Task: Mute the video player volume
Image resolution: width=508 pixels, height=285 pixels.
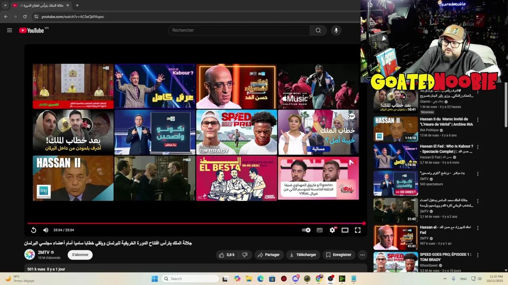Action: pyautogui.click(x=46, y=230)
